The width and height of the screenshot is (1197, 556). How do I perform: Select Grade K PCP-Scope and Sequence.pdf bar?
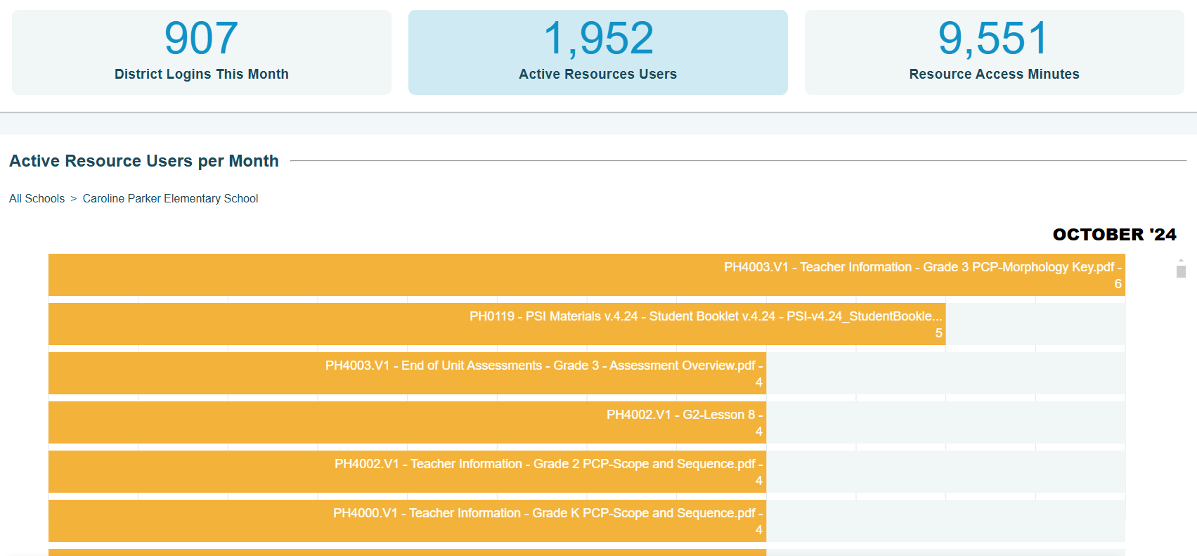tap(407, 521)
